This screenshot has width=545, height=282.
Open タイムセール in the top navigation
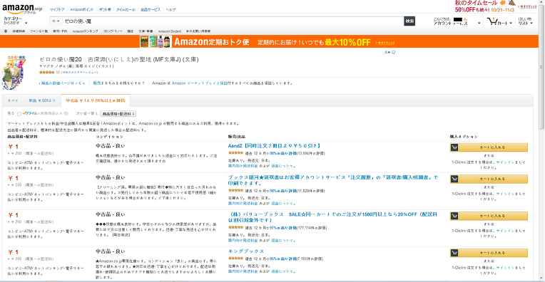click(x=126, y=10)
